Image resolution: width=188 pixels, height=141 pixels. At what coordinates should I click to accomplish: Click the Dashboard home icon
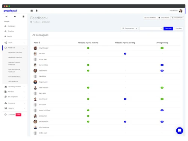tap(5, 26)
